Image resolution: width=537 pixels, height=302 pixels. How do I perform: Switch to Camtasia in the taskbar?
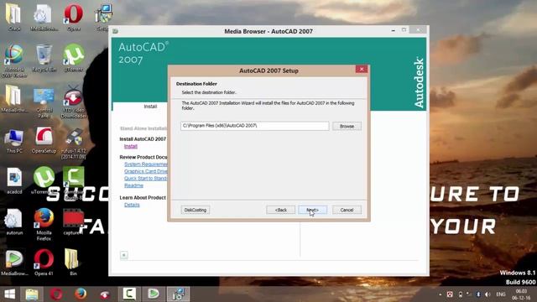pos(129,294)
